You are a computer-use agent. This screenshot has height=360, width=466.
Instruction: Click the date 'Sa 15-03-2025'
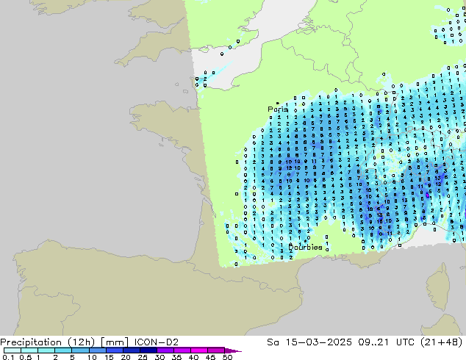tap(309, 342)
